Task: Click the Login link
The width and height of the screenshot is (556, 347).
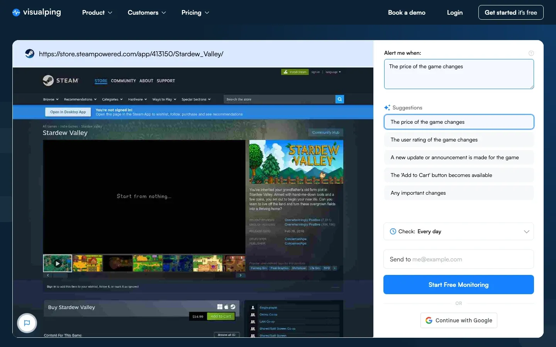Action: click(x=455, y=13)
